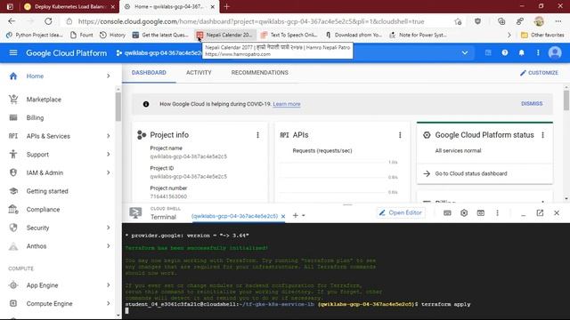Open notifications bell in console header
The width and height of the screenshot is (570, 320).
(521, 53)
